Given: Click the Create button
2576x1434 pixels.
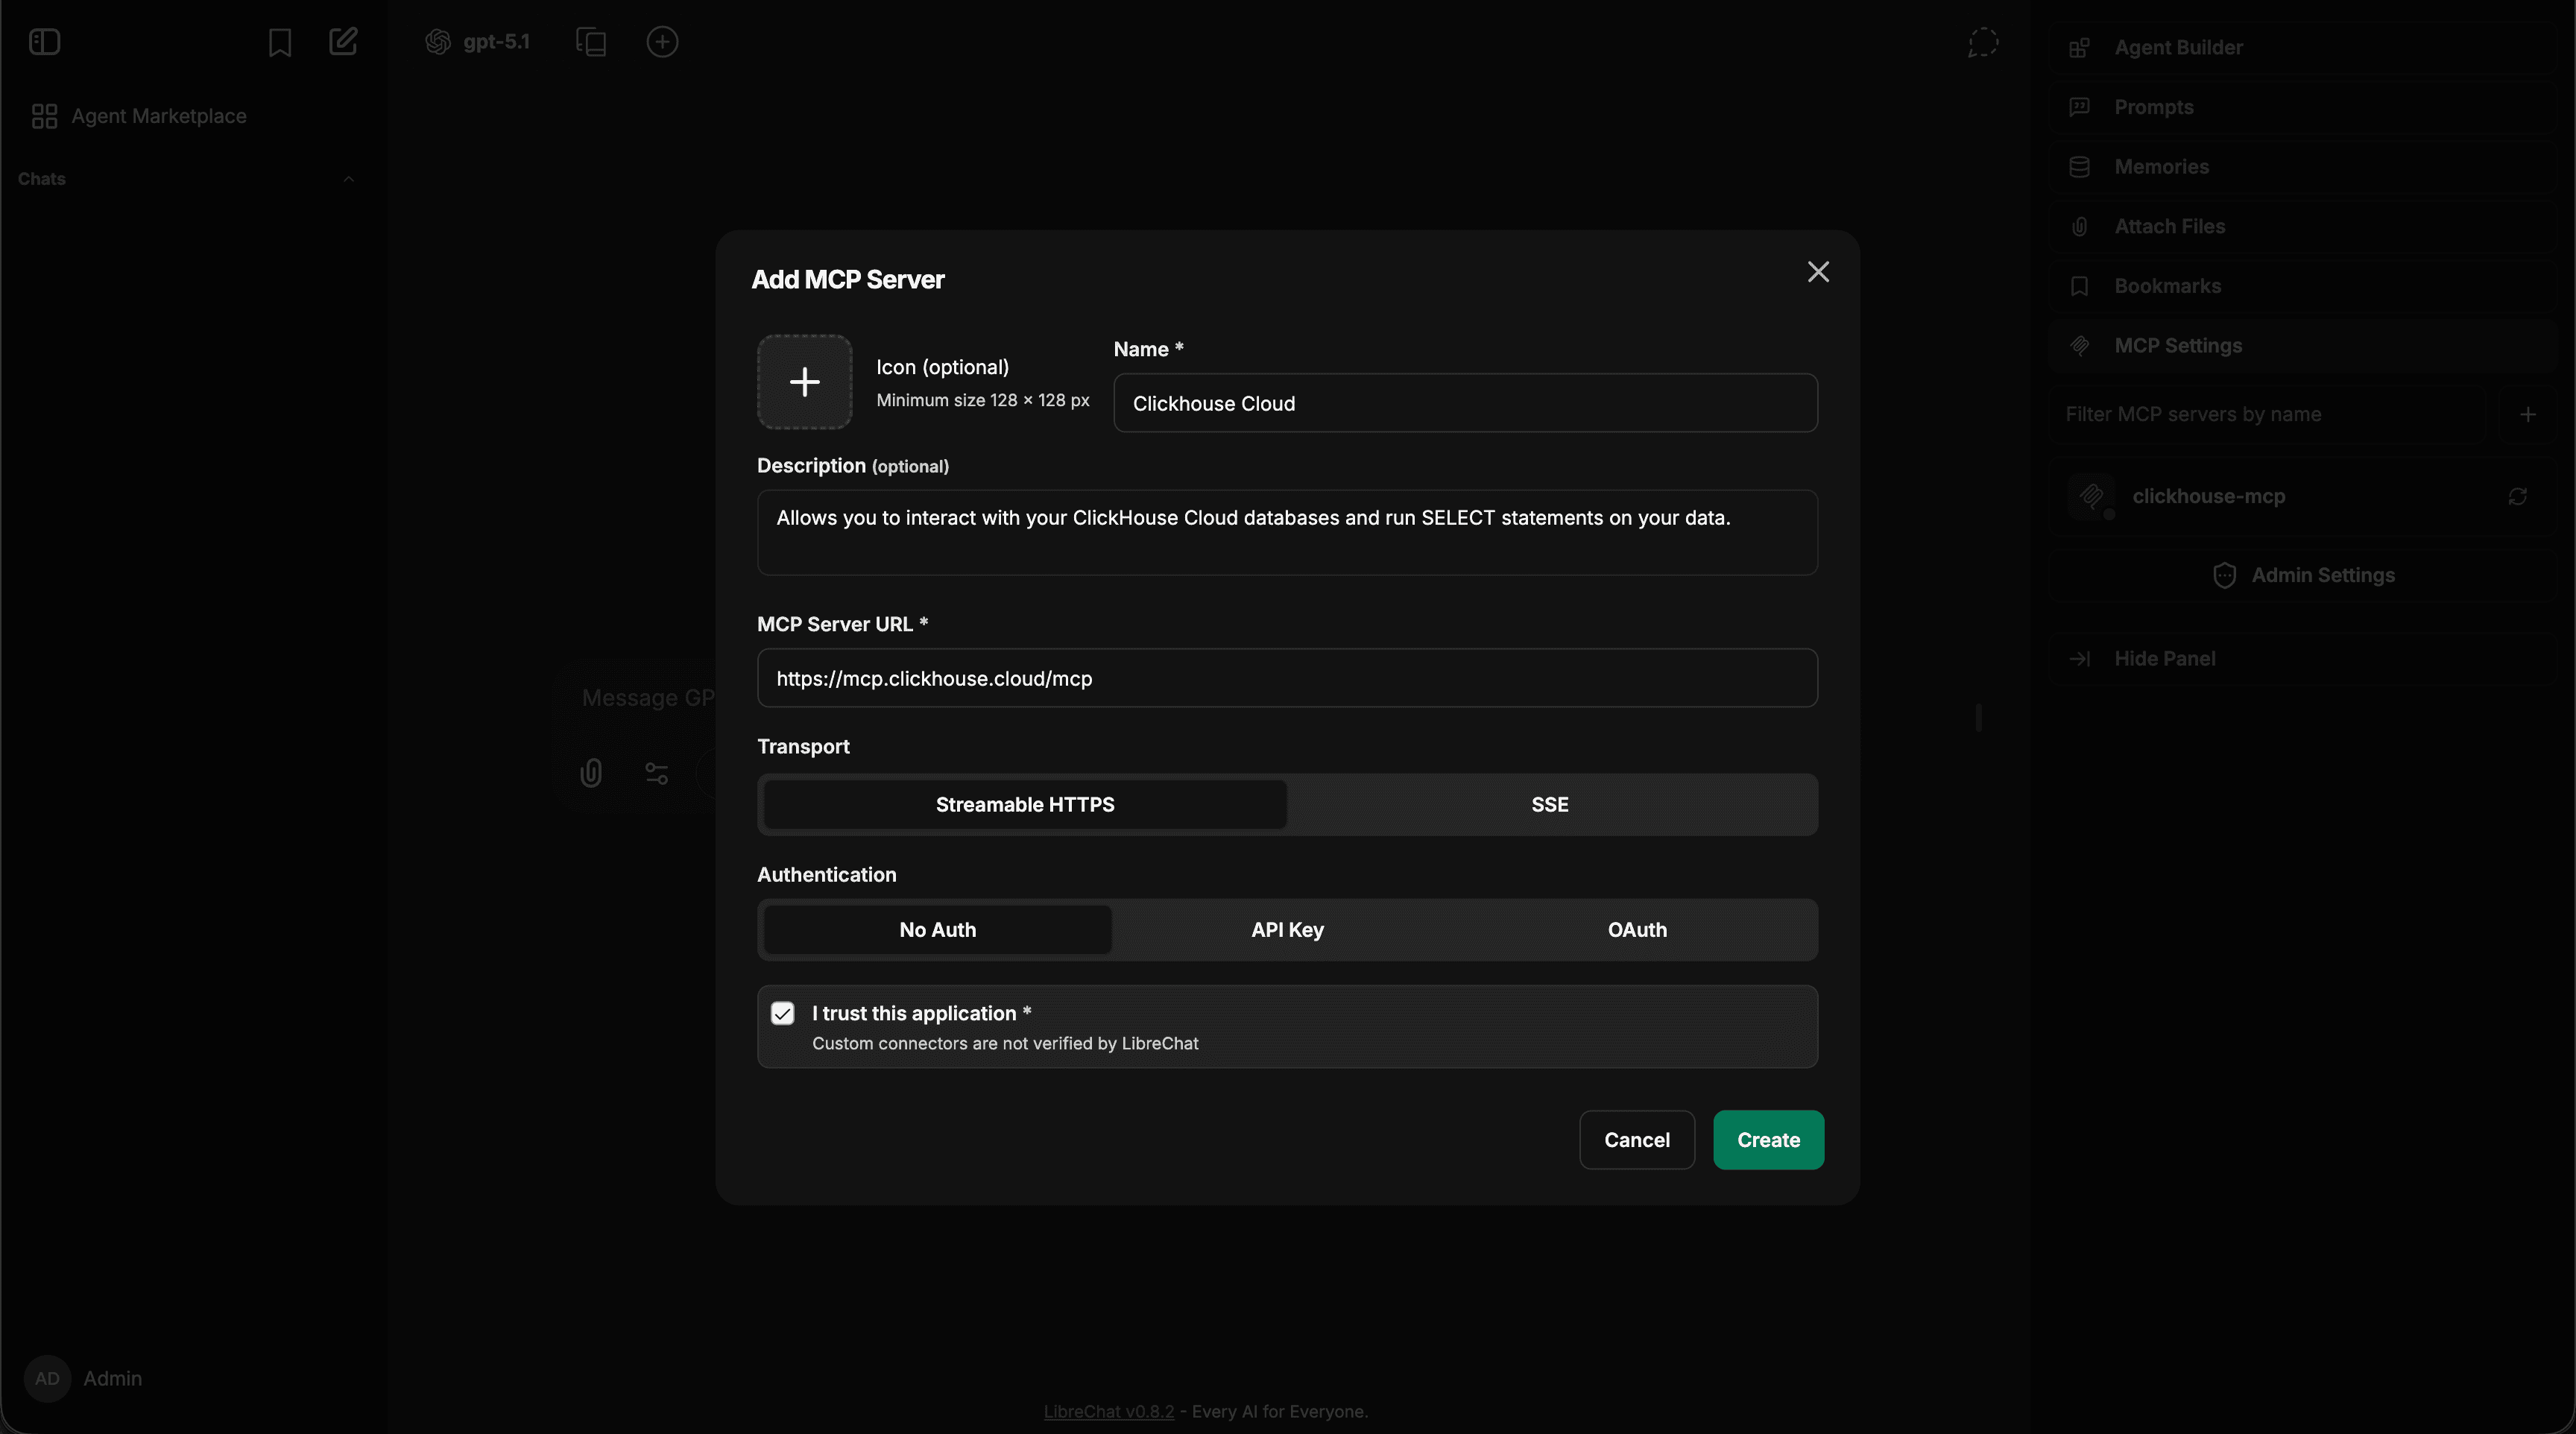Looking at the screenshot, I should tap(1767, 1140).
